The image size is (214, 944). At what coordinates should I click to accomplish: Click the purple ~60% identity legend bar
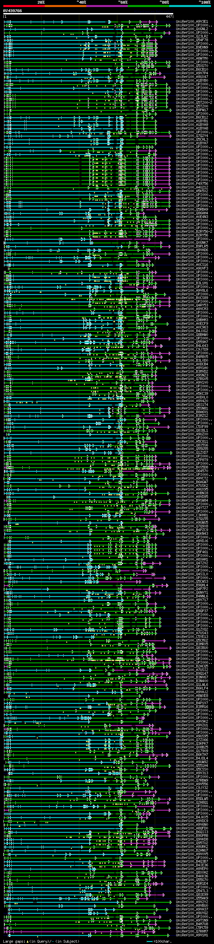pos(107,6)
